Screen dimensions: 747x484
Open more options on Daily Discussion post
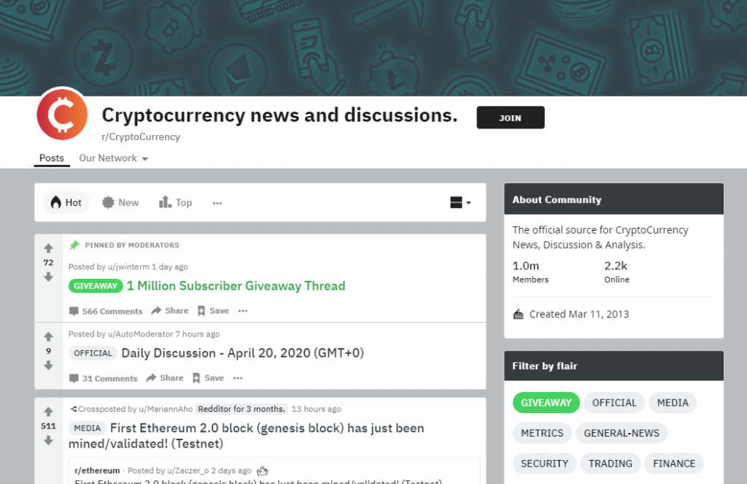point(238,378)
